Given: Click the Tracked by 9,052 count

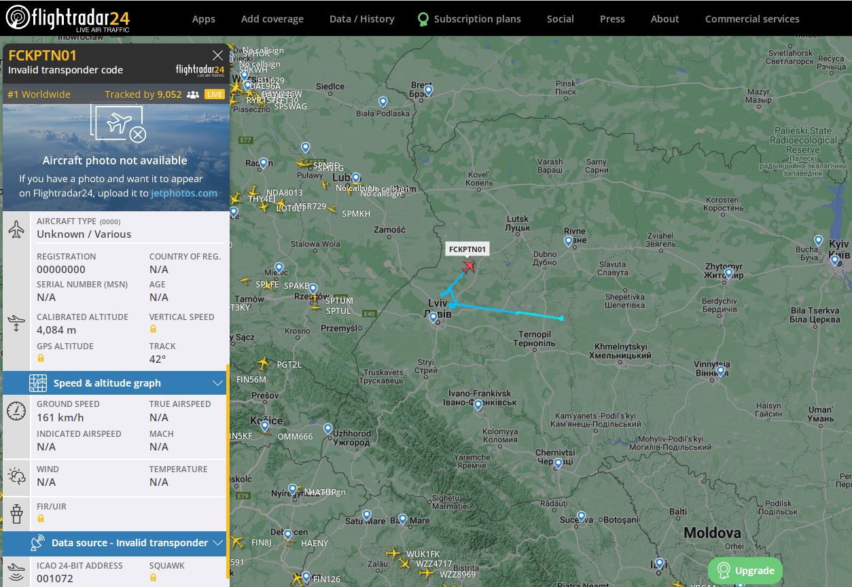Looking at the screenshot, I should click(x=143, y=94).
